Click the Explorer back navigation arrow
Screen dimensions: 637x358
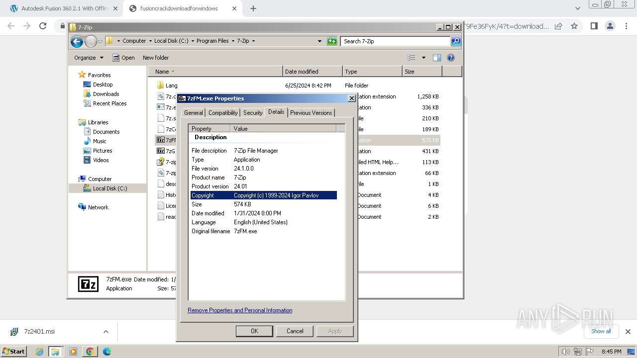click(x=77, y=41)
